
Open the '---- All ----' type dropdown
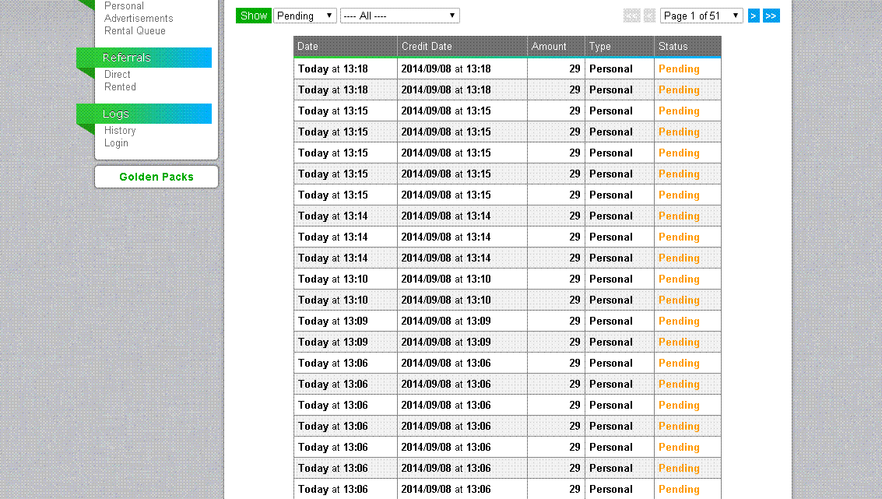tap(400, 16)
